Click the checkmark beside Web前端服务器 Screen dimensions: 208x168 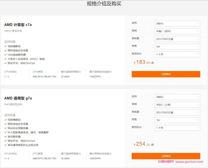coord(6,55)
